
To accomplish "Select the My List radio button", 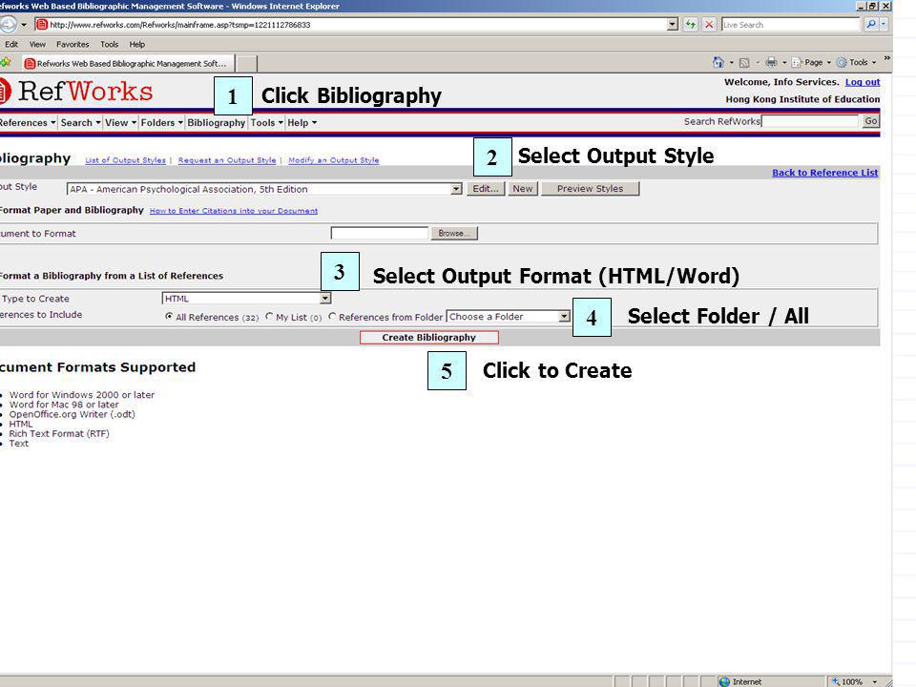I will coord(269,317).
